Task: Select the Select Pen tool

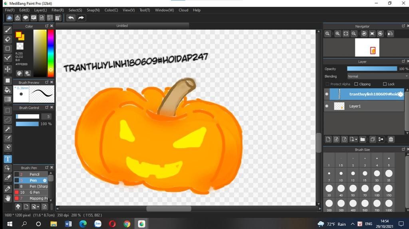Action: pyautogui.click(x=8, y=138)
